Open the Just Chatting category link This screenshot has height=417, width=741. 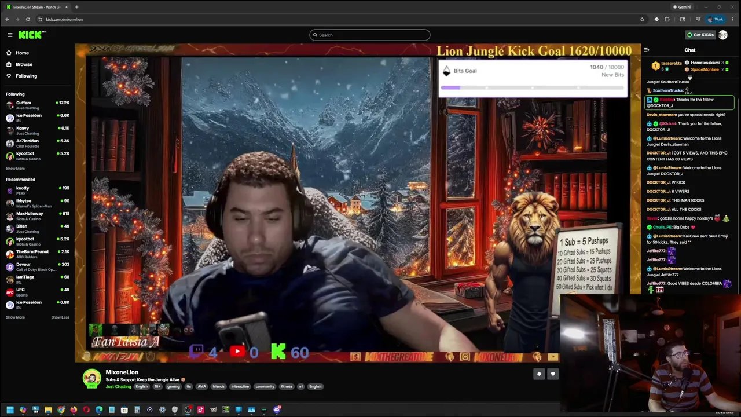[x=118, y=386]
